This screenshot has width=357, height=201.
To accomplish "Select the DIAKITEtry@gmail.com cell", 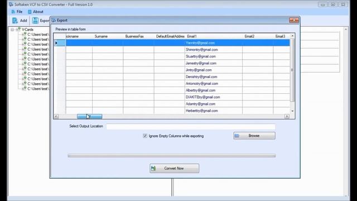I will pyautogui.click(x=213, y=97).
